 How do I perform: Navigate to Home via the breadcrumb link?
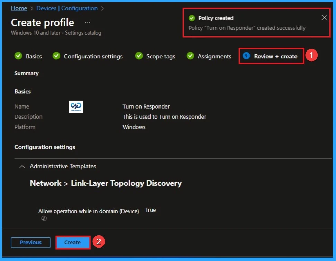(x=19, y=8)
